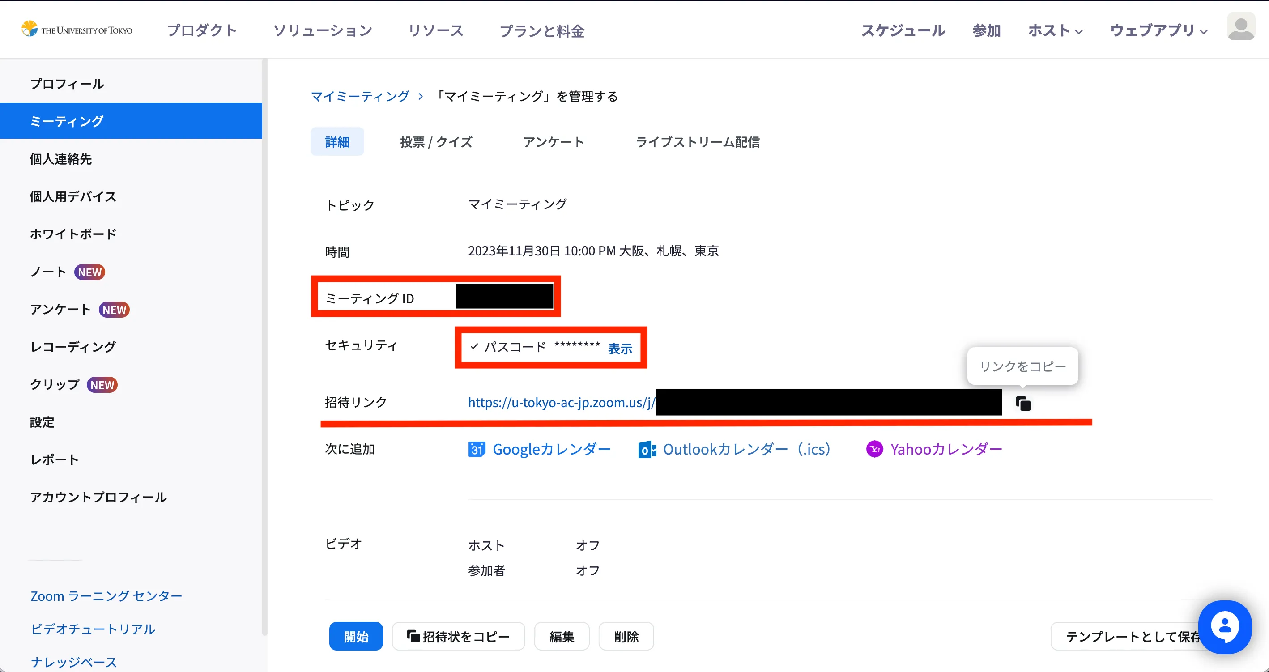This screenshot has width=1269, height=672.
Task: Click the copy invite link icon
Action: coord(1023,404)
